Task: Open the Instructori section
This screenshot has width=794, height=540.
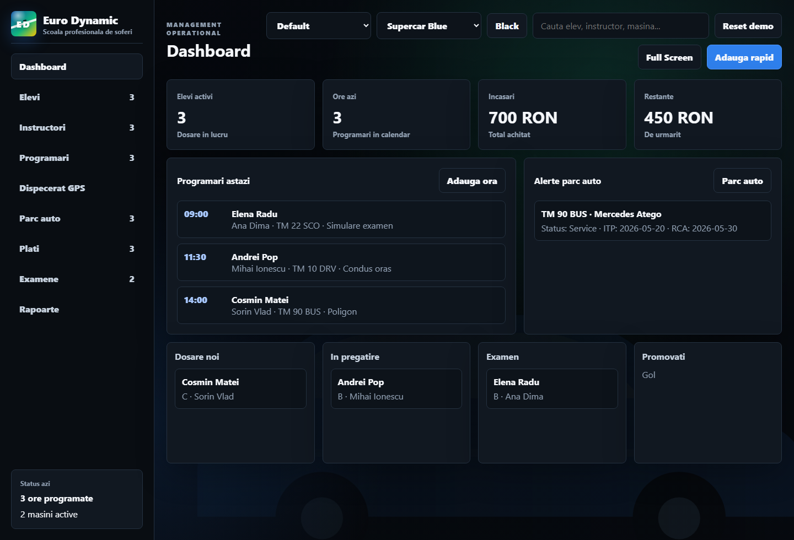Action: [77, 127]
